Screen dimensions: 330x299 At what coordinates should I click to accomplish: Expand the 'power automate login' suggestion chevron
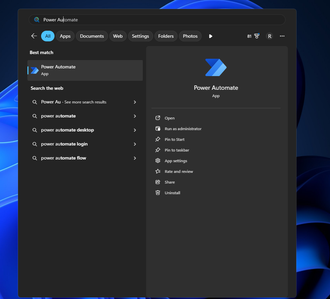click(135, 144)
